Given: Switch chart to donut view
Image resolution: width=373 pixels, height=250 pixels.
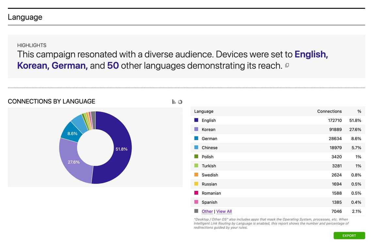Looking at the screenshot, I should click(180, 102).
